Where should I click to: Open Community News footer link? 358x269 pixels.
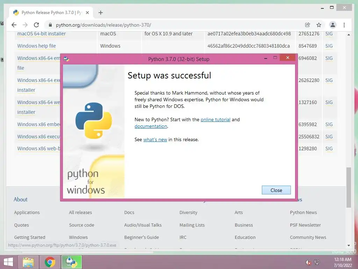point(308,237)
